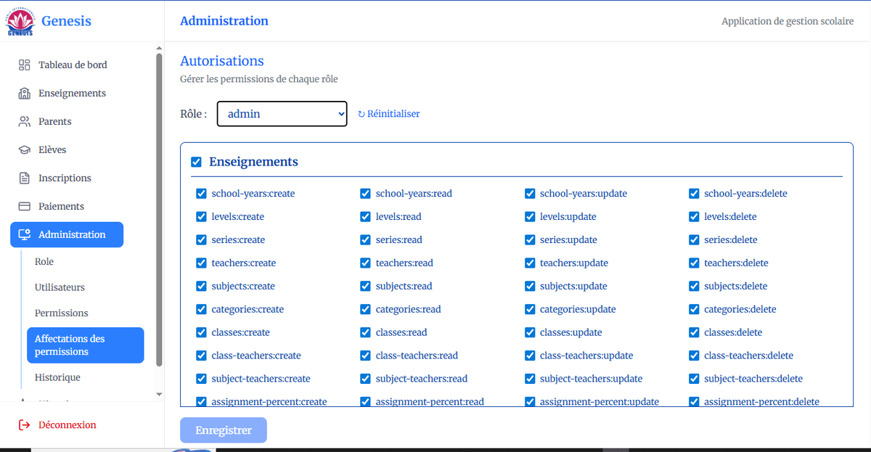Toggle levels:update checkbox
Viewport: 871px width, 452px height.
tap(530, 217)
